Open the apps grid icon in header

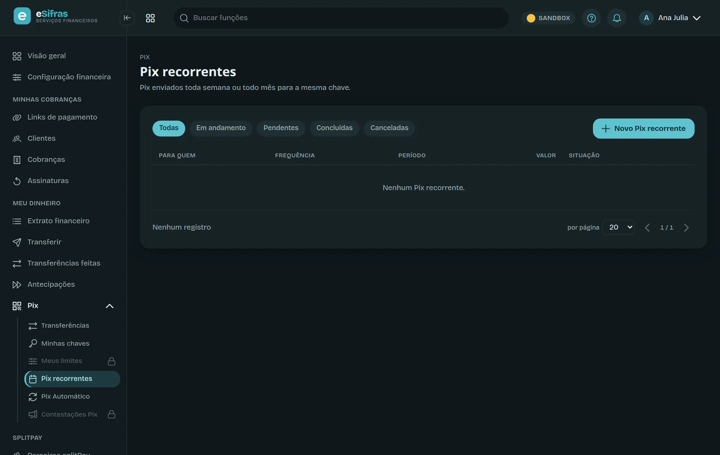(x=150, y=18)
